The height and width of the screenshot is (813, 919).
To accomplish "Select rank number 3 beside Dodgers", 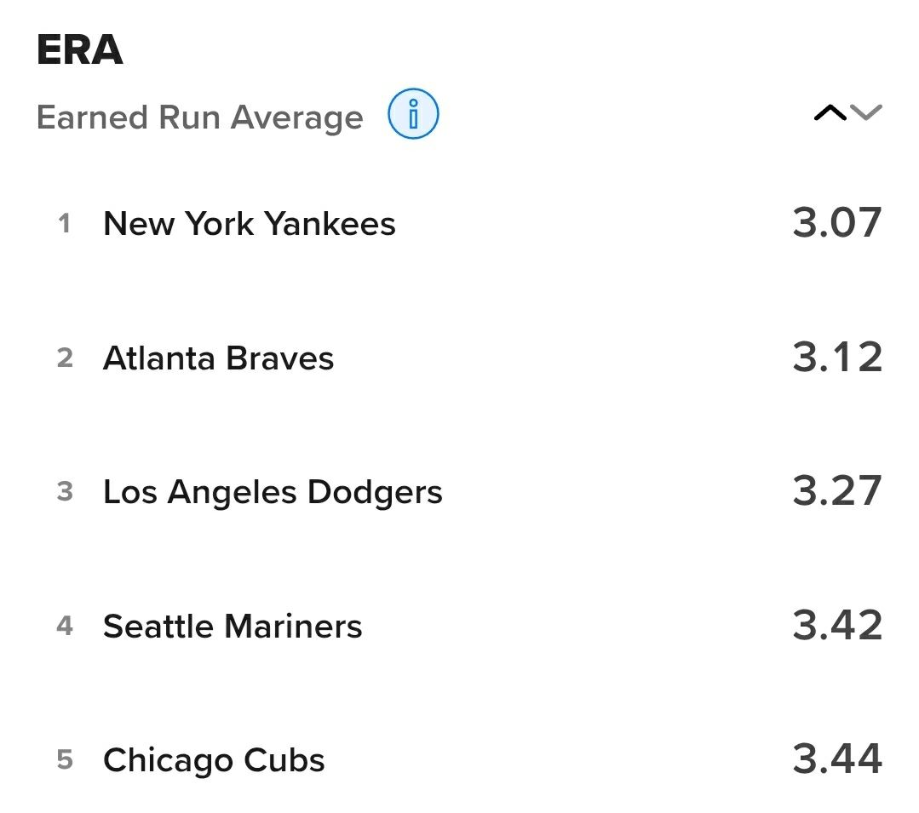I will 65,492.
